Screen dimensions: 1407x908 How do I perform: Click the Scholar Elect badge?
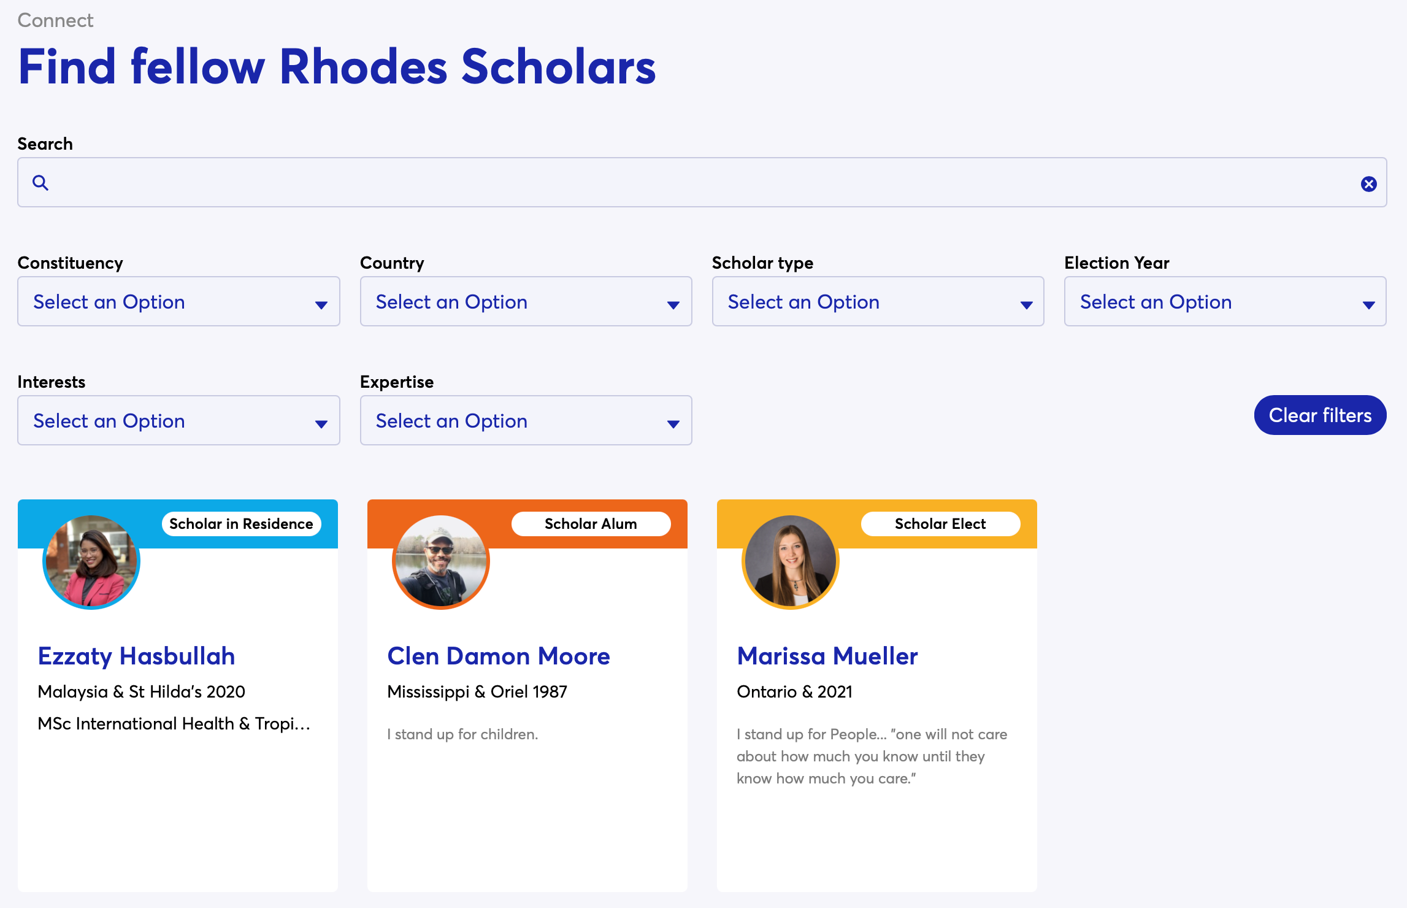coord(940,523)
